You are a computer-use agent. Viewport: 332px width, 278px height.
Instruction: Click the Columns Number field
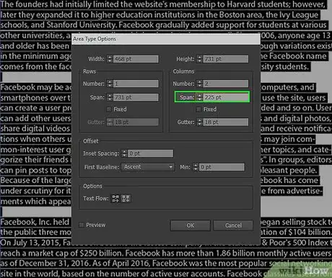tap(226, 84)
